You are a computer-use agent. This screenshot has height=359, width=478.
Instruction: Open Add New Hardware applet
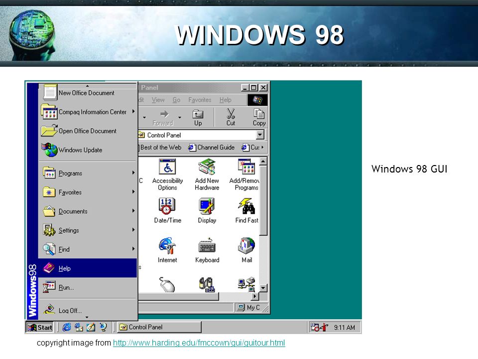[x=207, y=175]
